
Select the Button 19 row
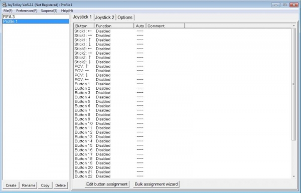pyautogui.click(x=183, y=163)
